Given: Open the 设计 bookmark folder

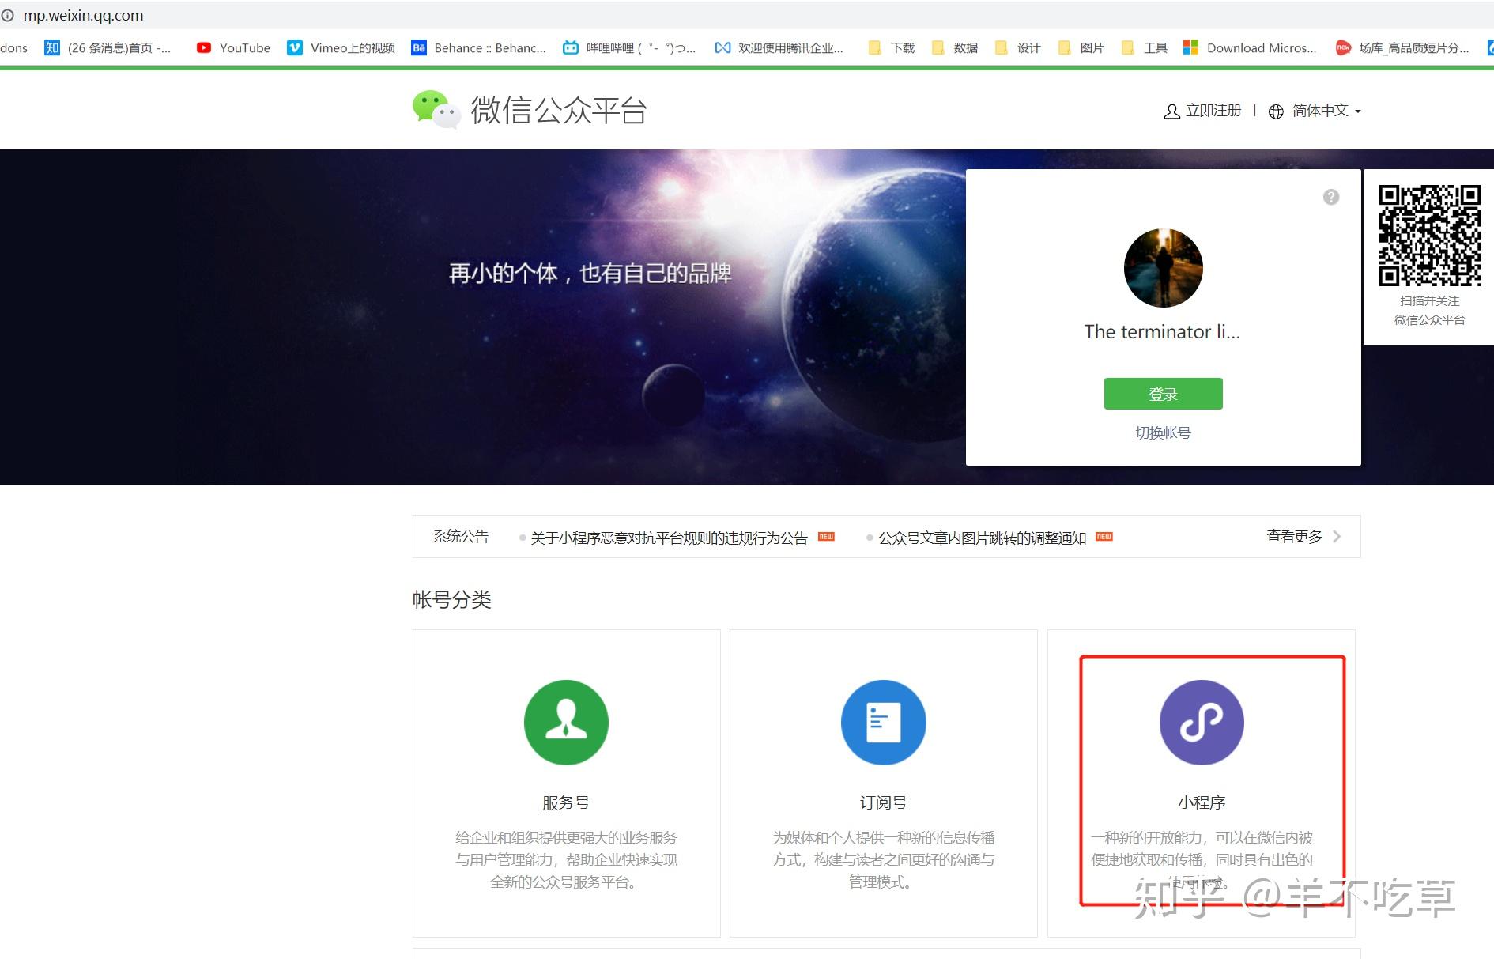Looking at the screenshot, I should coord(1017,47).
